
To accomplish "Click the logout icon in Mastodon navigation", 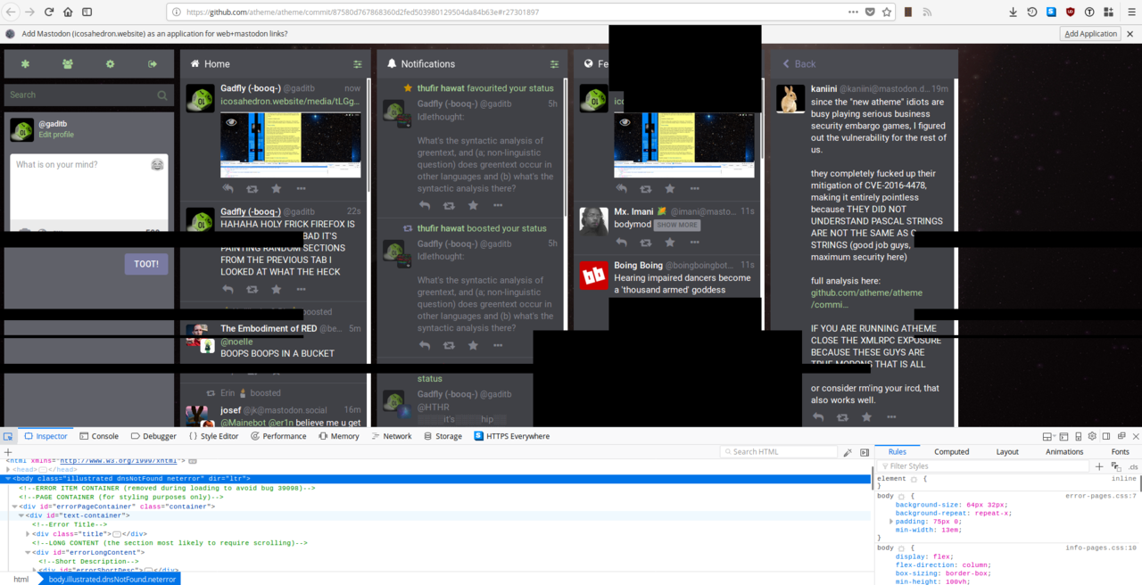I will coord(153,64).
